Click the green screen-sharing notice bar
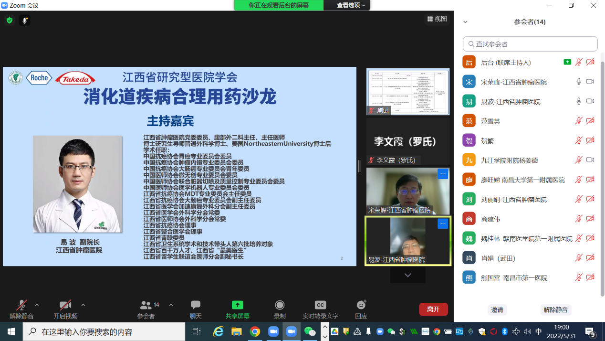Image resolution: width=605 pixels, height=341 pixels. tap(279, 5)
